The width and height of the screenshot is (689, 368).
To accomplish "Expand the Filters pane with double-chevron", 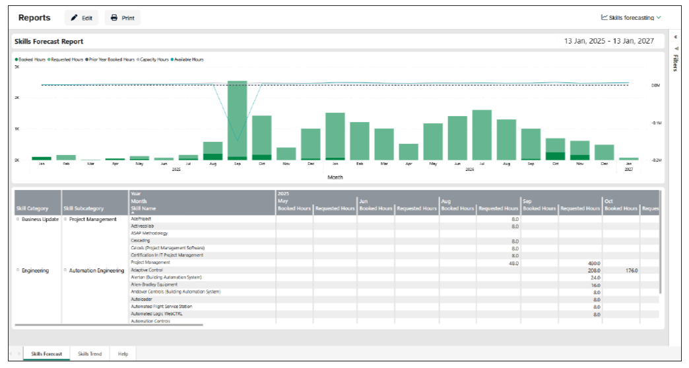I will click(675, 37).
